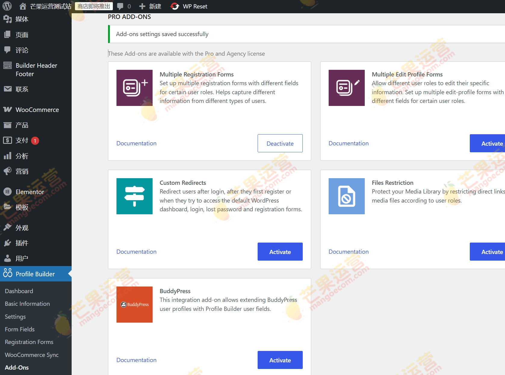The width and height of the screenshot is (505, 375).
Task: Open Elementor from the sidebar
Action: (8, 192)
